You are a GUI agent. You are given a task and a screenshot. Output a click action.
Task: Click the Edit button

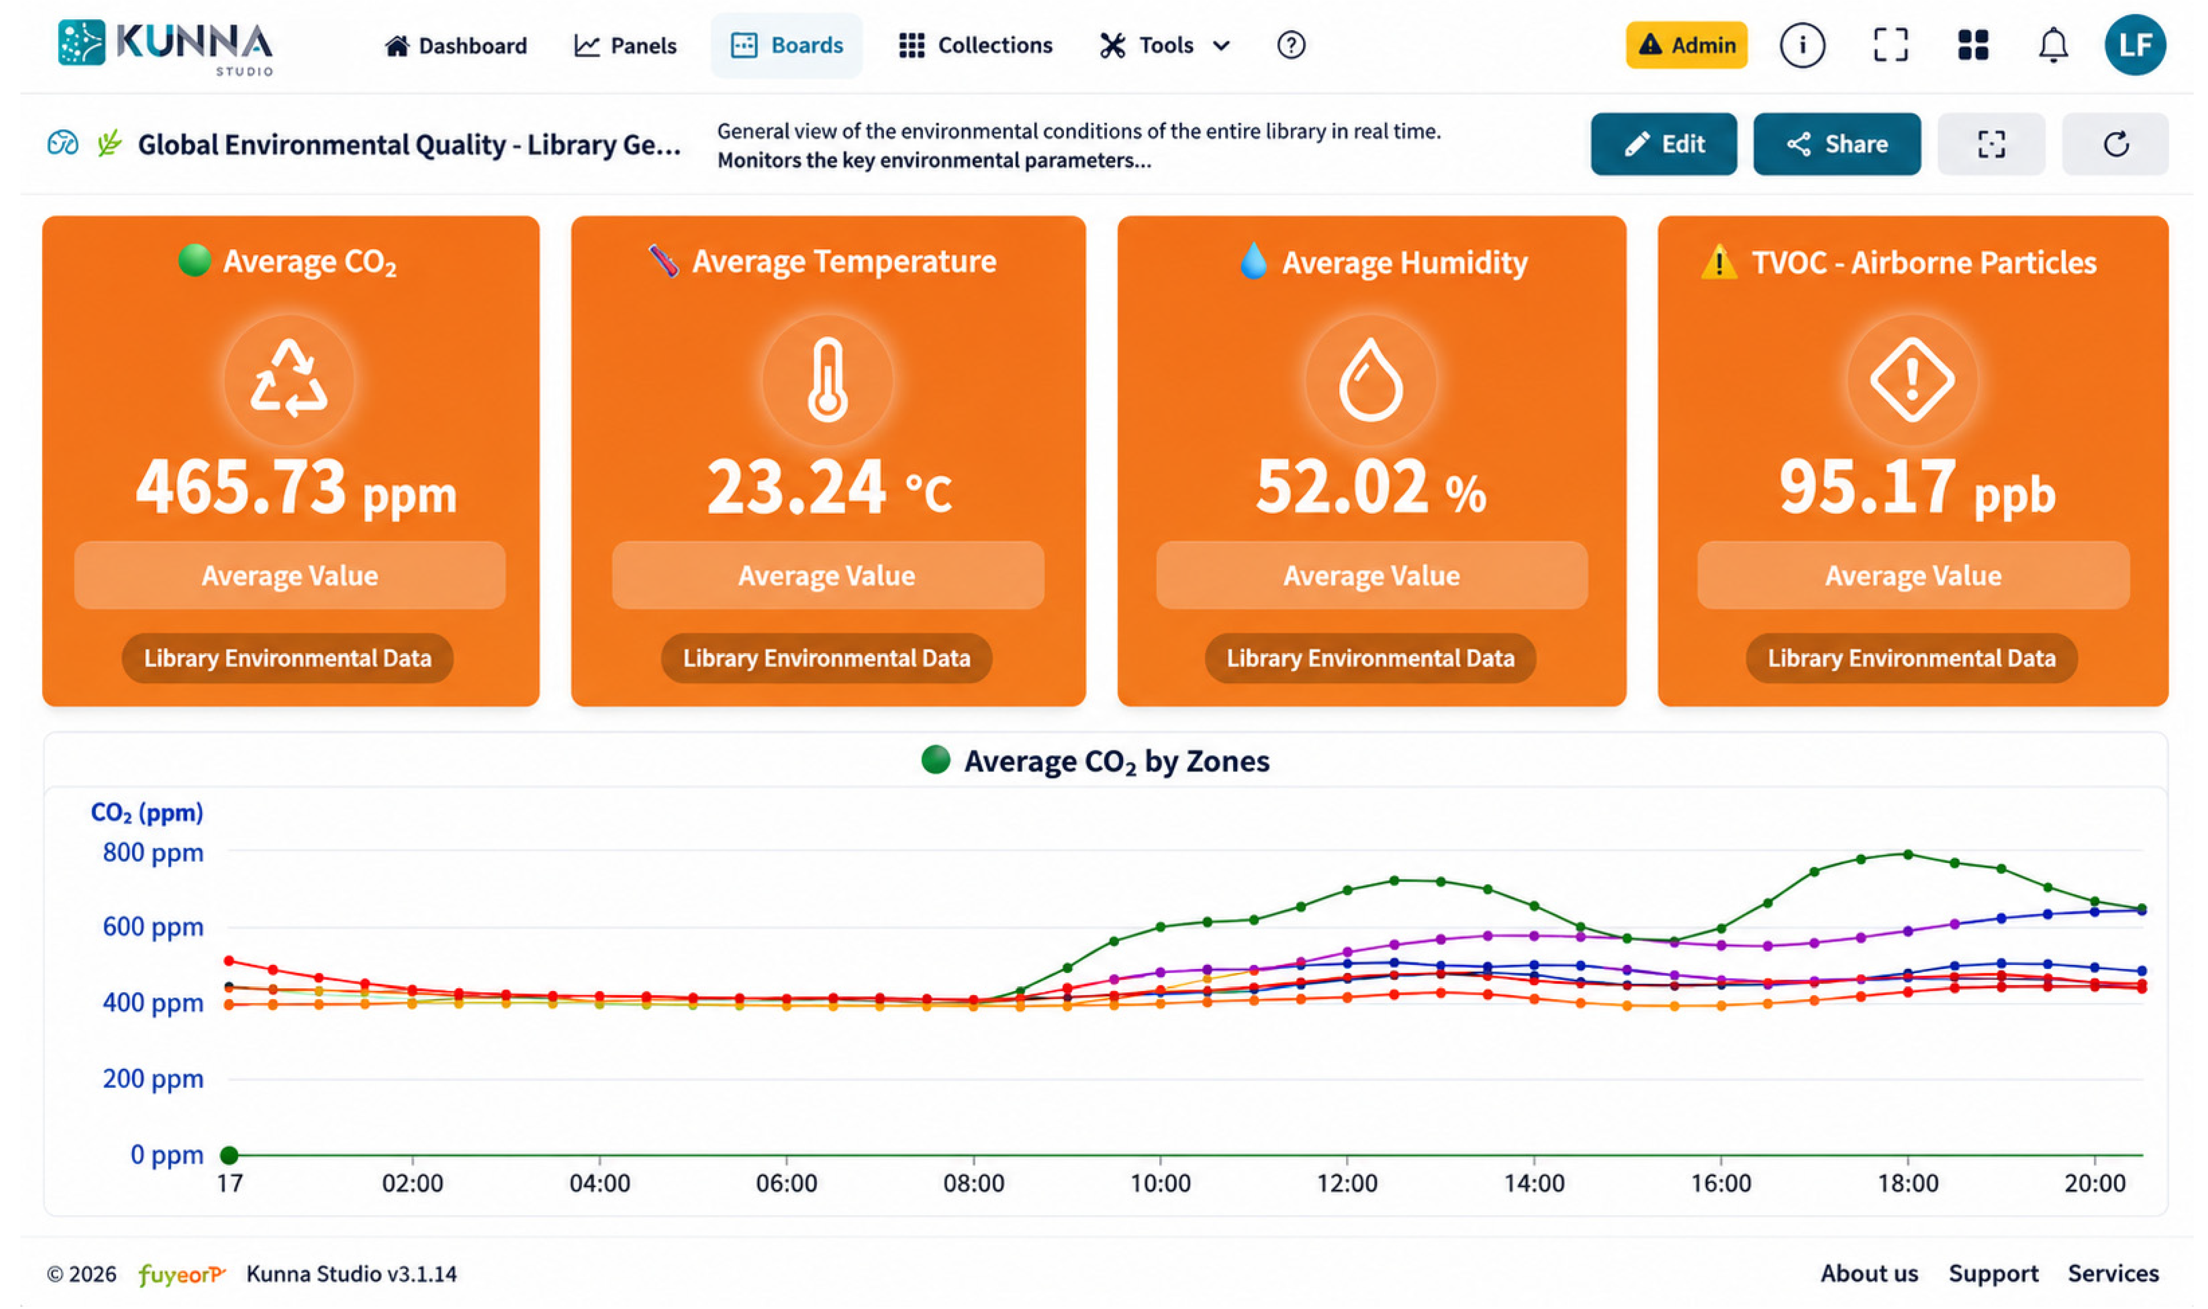tap(1663, 144)
